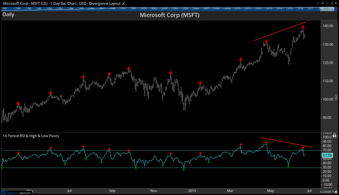Click the 100.00 price scale label
The image size is (339, 195).
pos(328,99)
